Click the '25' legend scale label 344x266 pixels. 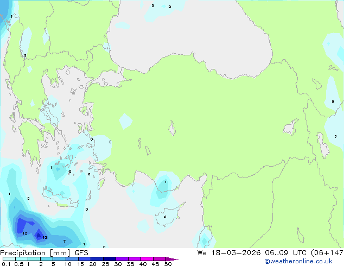pos(105,264)
